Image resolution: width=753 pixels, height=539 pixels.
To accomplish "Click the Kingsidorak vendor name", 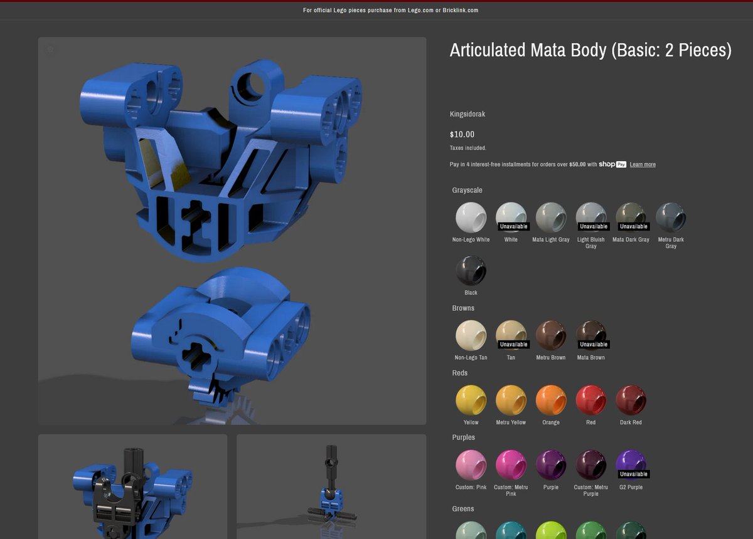I will (467, 114).
